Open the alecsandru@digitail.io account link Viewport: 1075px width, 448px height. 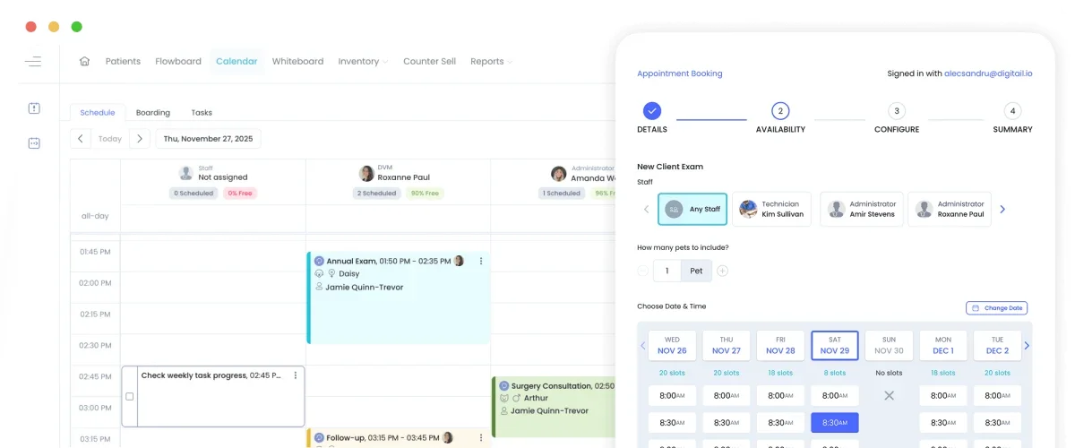988,73
